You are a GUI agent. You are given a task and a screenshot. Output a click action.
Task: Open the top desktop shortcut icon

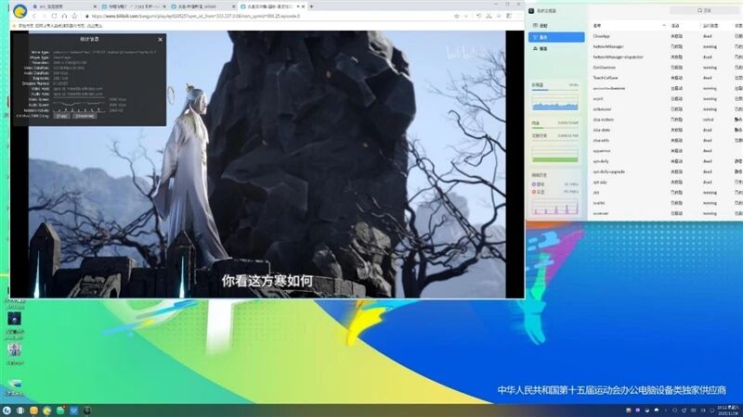pos(15,319)
